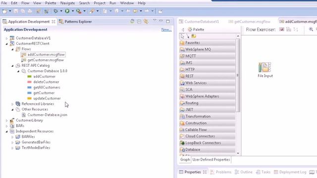Expand the REST palette drawer

point(207,76)
